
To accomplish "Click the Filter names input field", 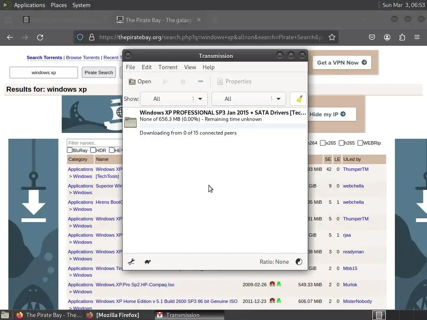I will 95,143.
